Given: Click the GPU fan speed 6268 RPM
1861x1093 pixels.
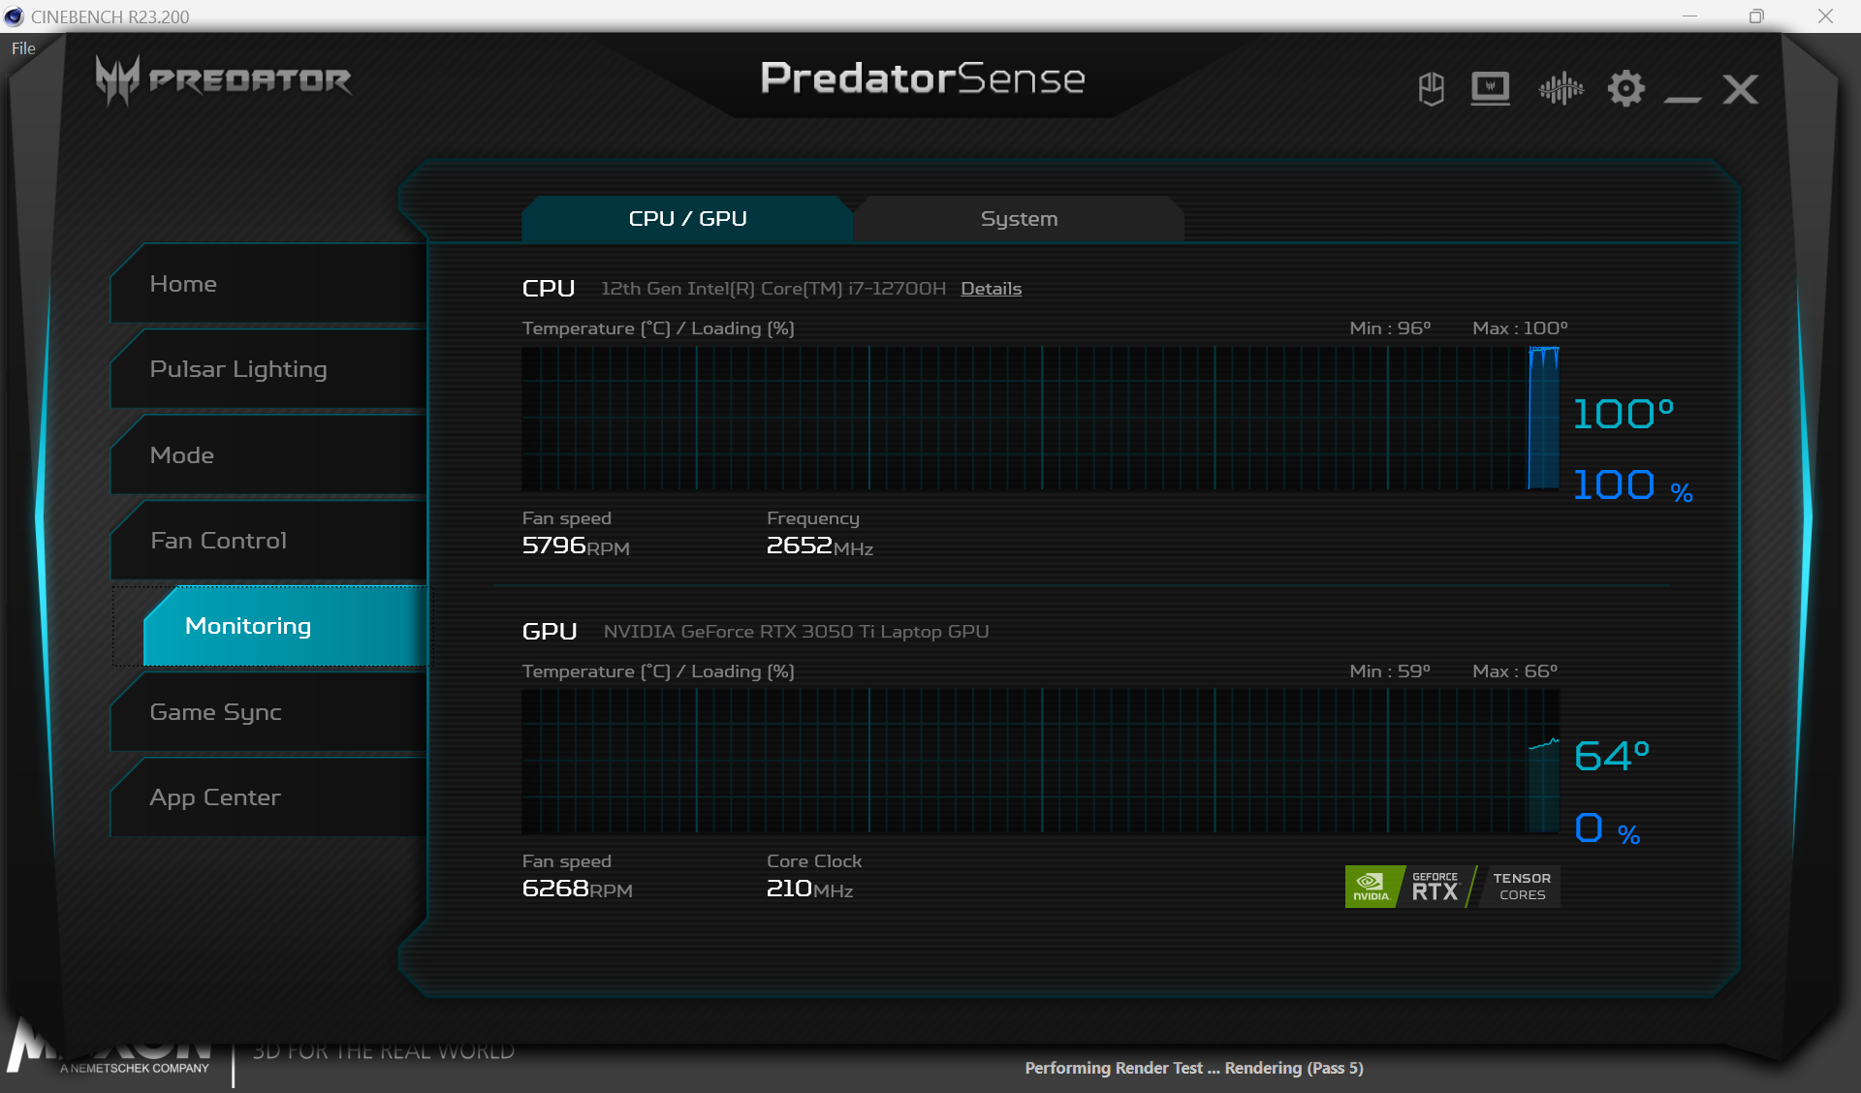Looking at the screenshot, I should (577, 890).
